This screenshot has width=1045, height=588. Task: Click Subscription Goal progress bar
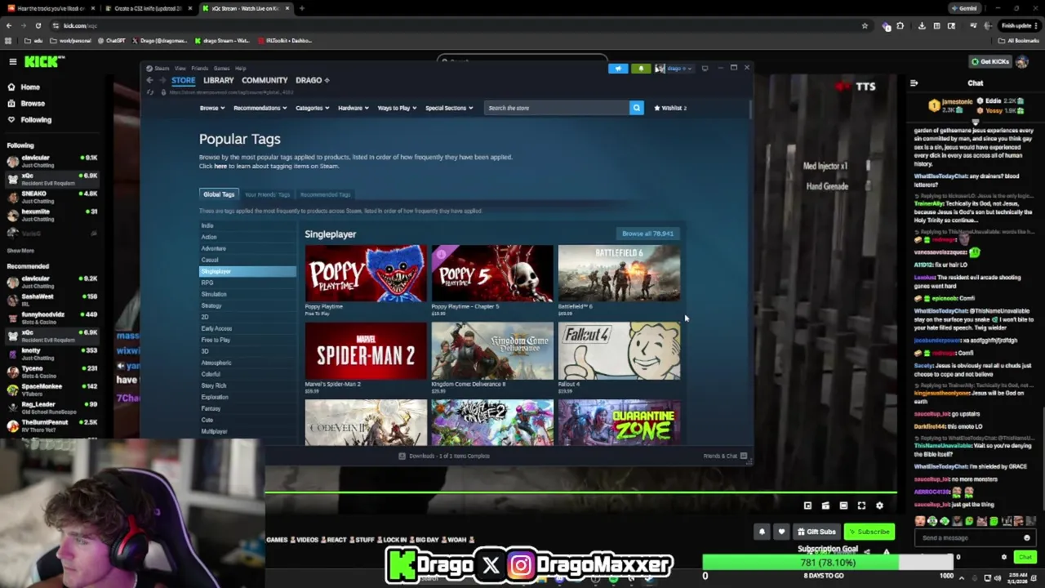827,563
